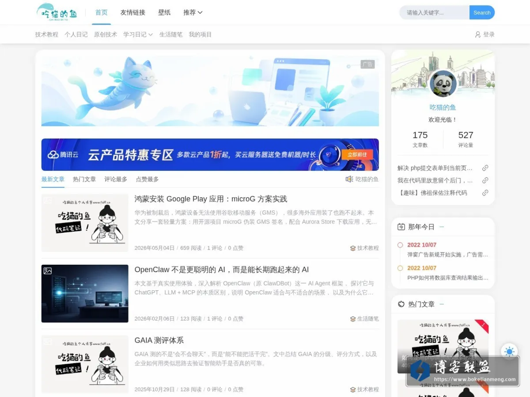Click the 登录 login link
Screen dimensions: 530x397
(x=489, y=34)
